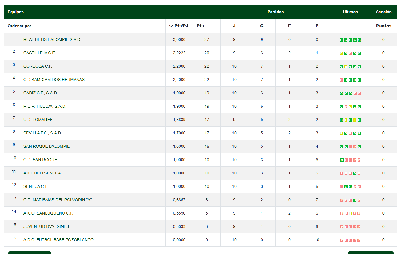Click the 'Ordenar por' label

[x=19, y=26]
